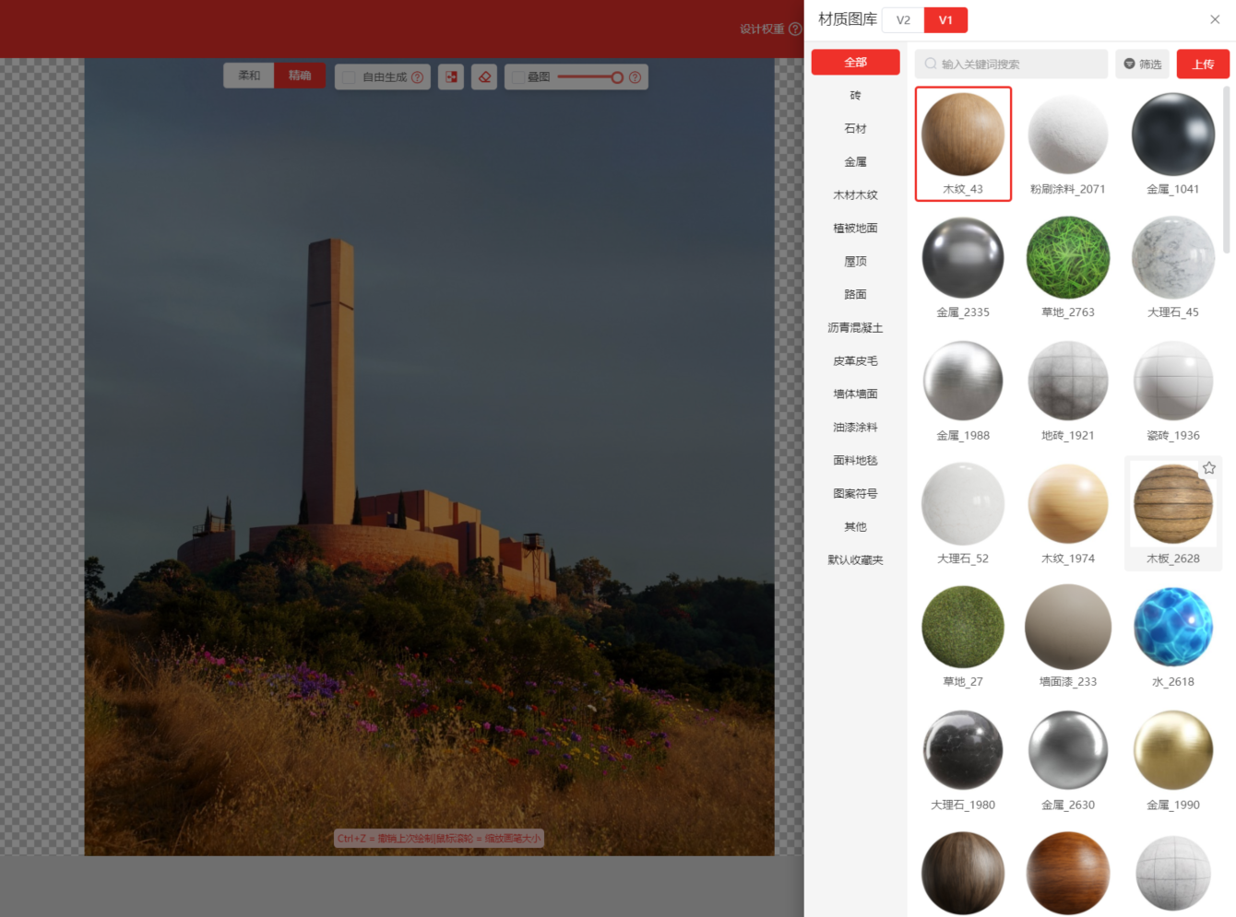Expand the 木材木纹 category
Image resolution: width=1236 pixels, height=917 pixels.
point(855,195)
